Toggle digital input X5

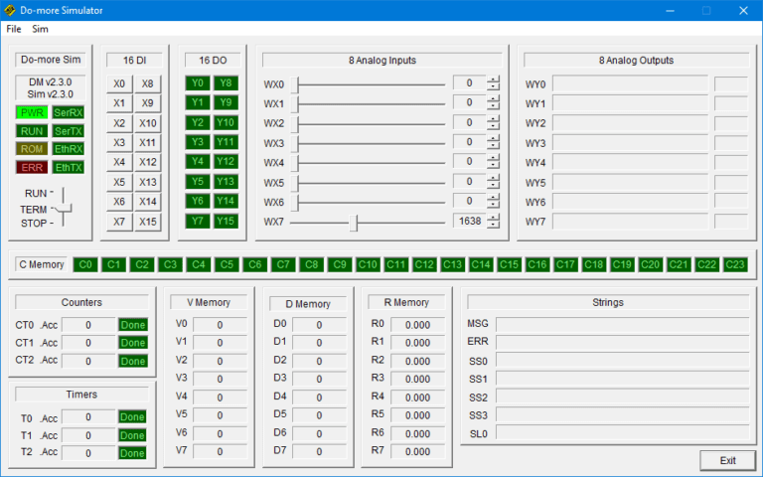point(119,182)
